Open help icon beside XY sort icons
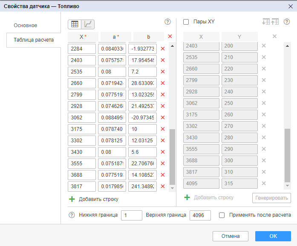Screen dimensions: 297x246 pyautogui.click(x=287, y=22)
